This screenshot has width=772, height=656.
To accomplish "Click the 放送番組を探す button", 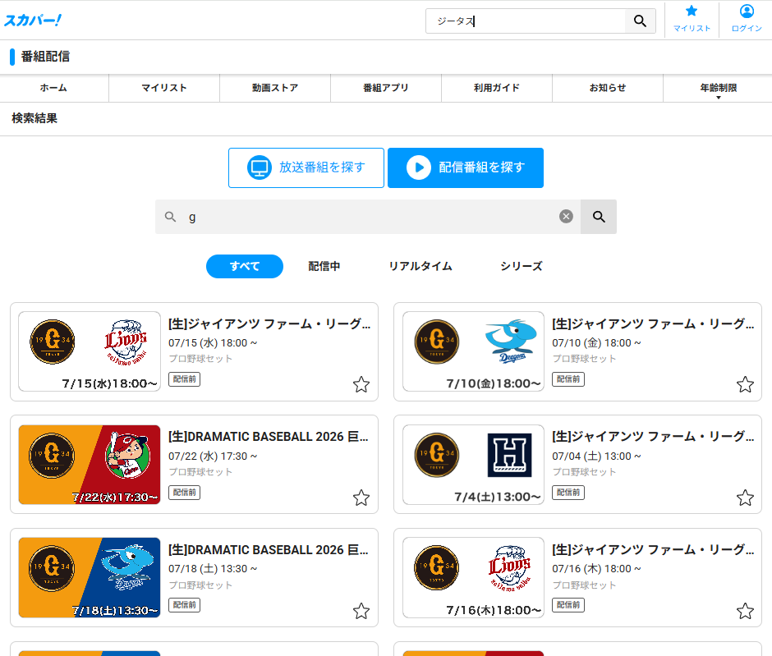I will pos(306,167).
